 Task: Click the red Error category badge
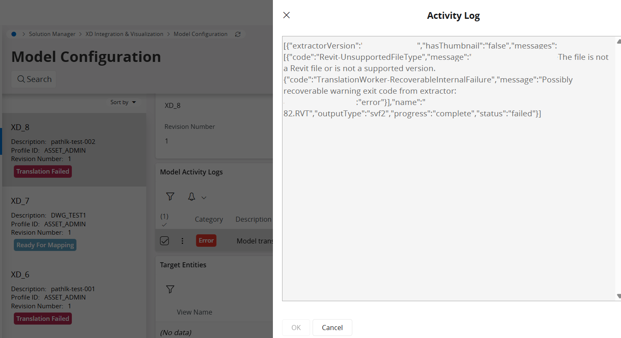click(x=206, y=241)
